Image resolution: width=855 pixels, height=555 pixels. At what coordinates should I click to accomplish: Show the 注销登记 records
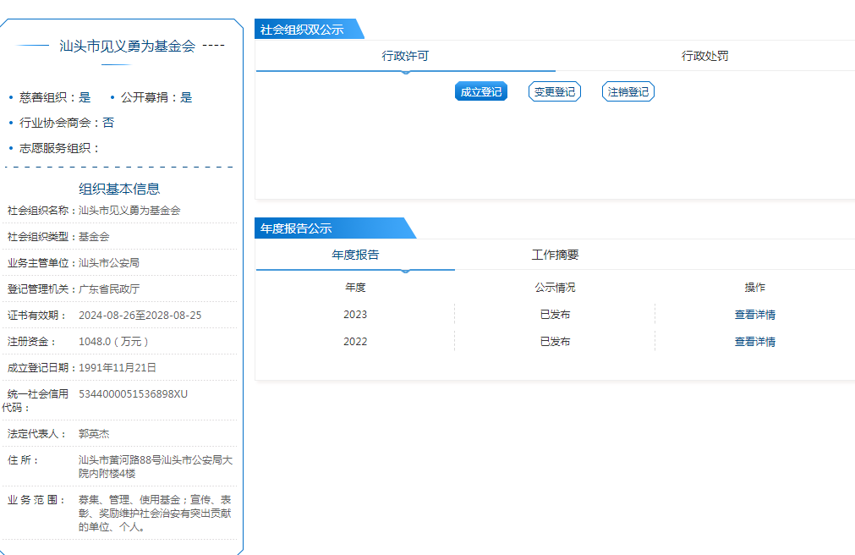(628, 91)
